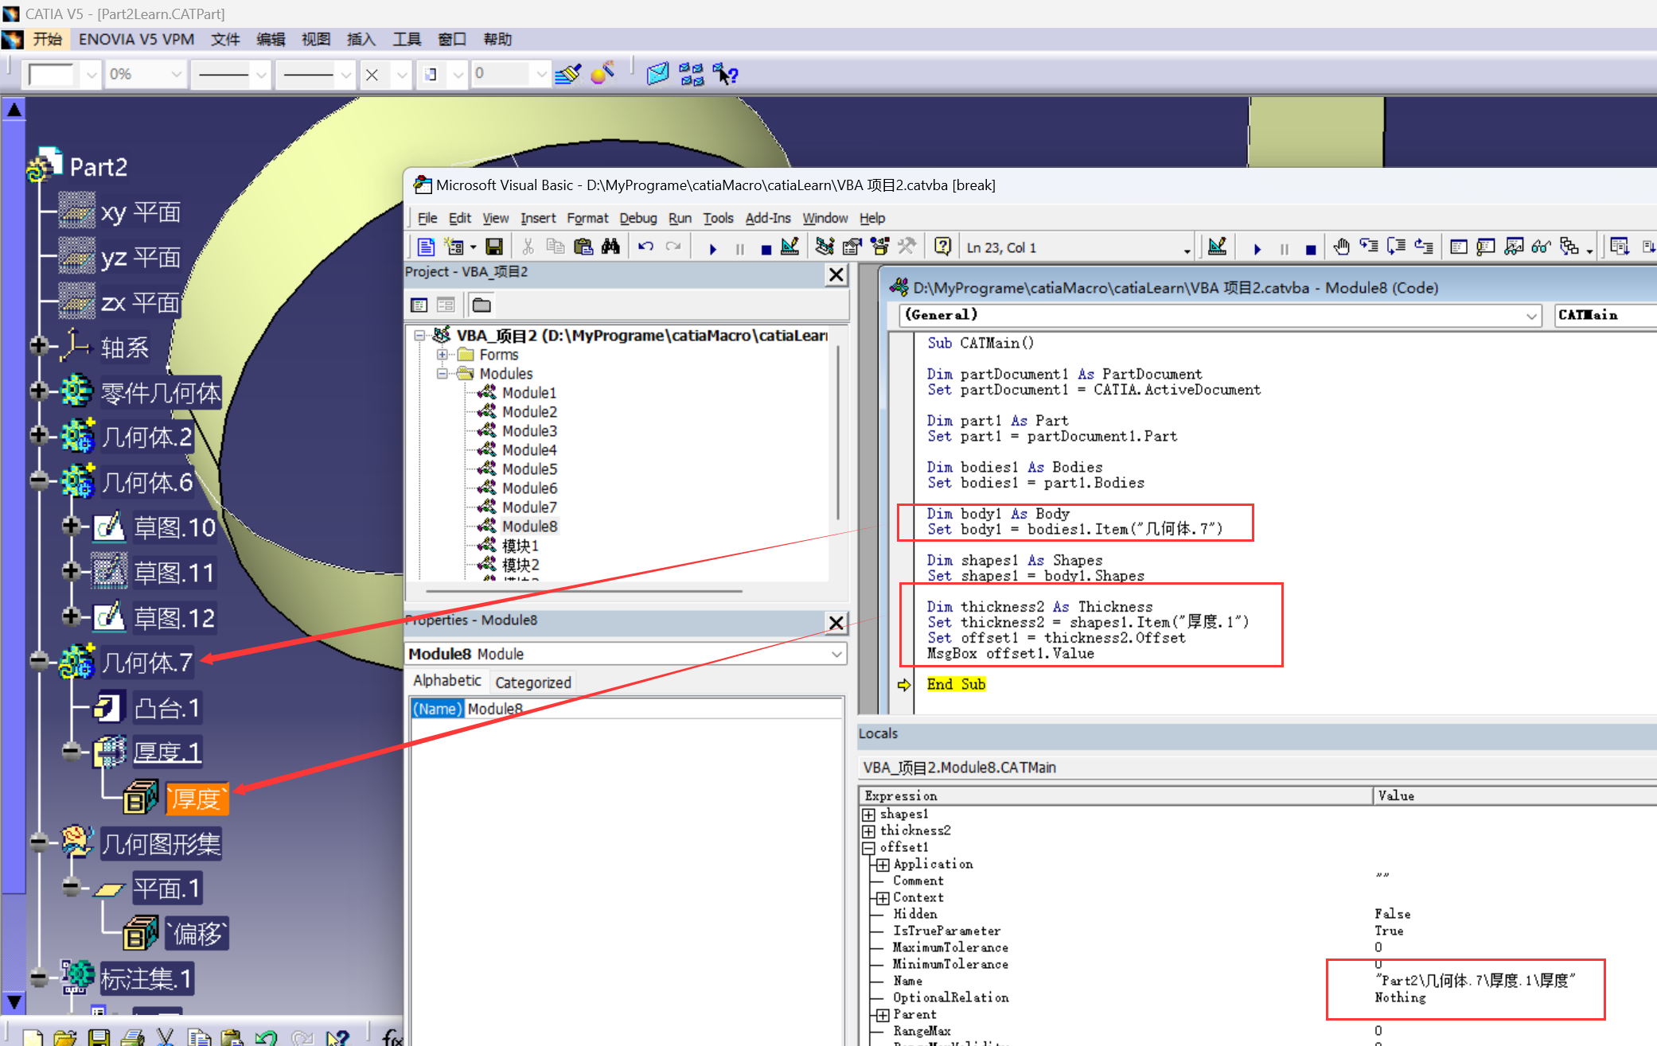
Task: Open the Debug menu in VBA editor
Action: click(x=638, y=218)
